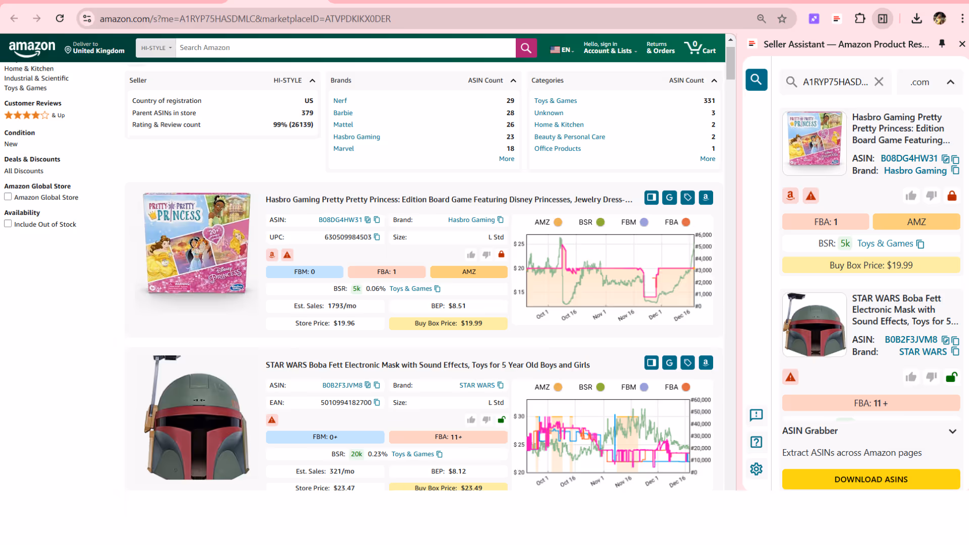The height and width of the screenshot is (545, 969).
Task: Enable Include Out of Stock checkbox
Action: (8, 224)
